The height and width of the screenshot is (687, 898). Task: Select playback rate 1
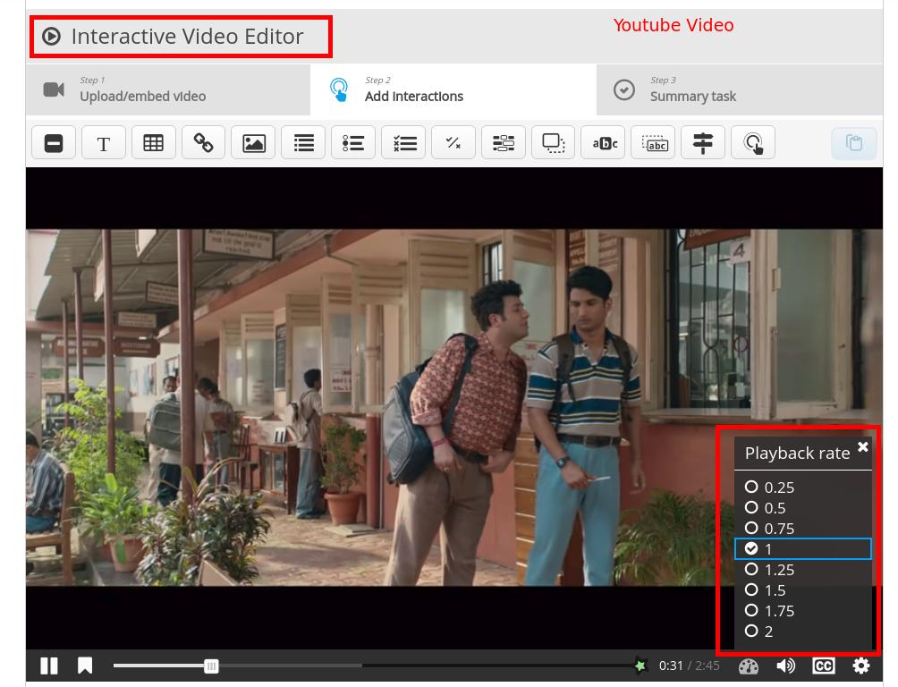[x=803, y=549]
